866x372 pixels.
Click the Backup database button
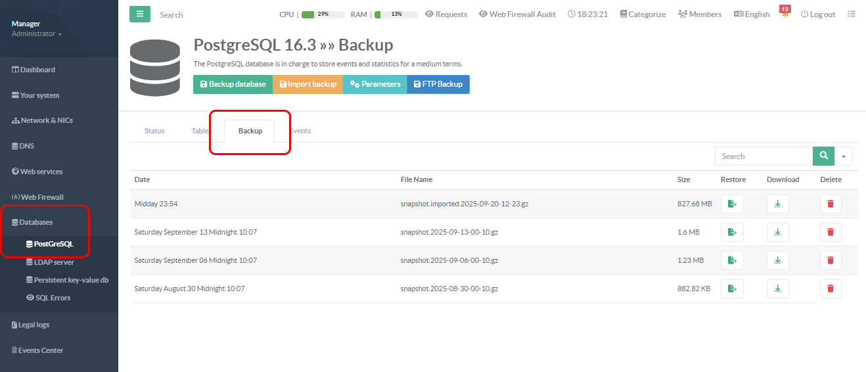point(233,85)
